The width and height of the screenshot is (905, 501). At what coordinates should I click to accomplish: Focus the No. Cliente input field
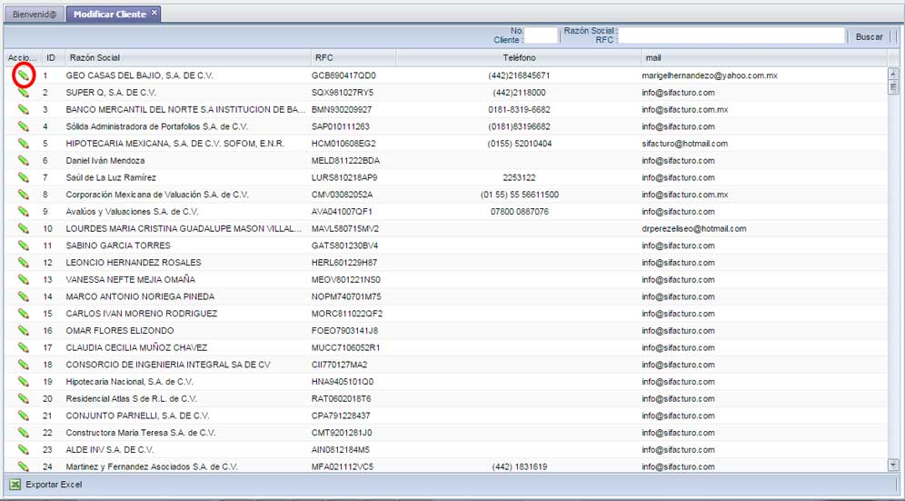(542, 35)
